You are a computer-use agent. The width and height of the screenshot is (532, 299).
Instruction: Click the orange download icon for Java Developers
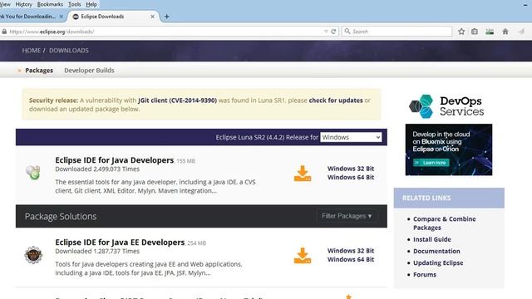click(303, 174)
